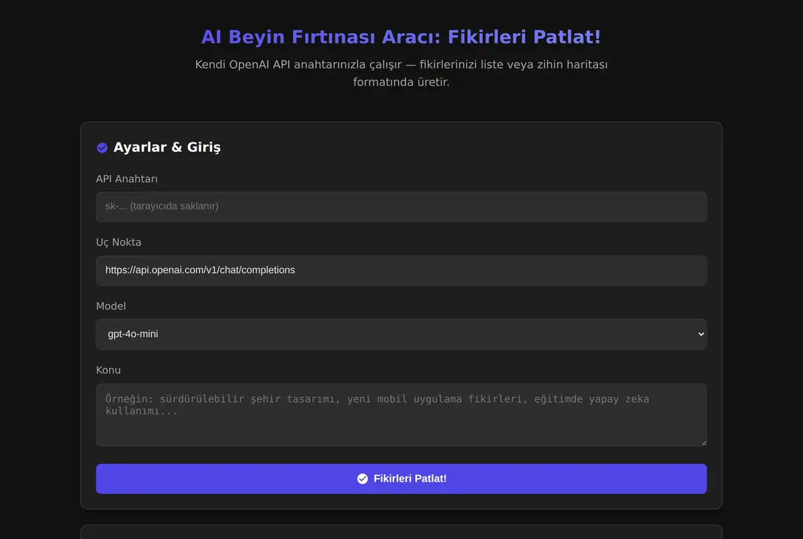The width and height of the screenshot is (803, 539).
Task: Click the checkmark icon inside Fikirleri Patlat! button
Action: coord(363,479)
